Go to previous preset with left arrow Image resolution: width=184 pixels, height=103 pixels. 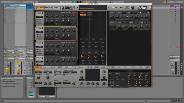(77, 8)
